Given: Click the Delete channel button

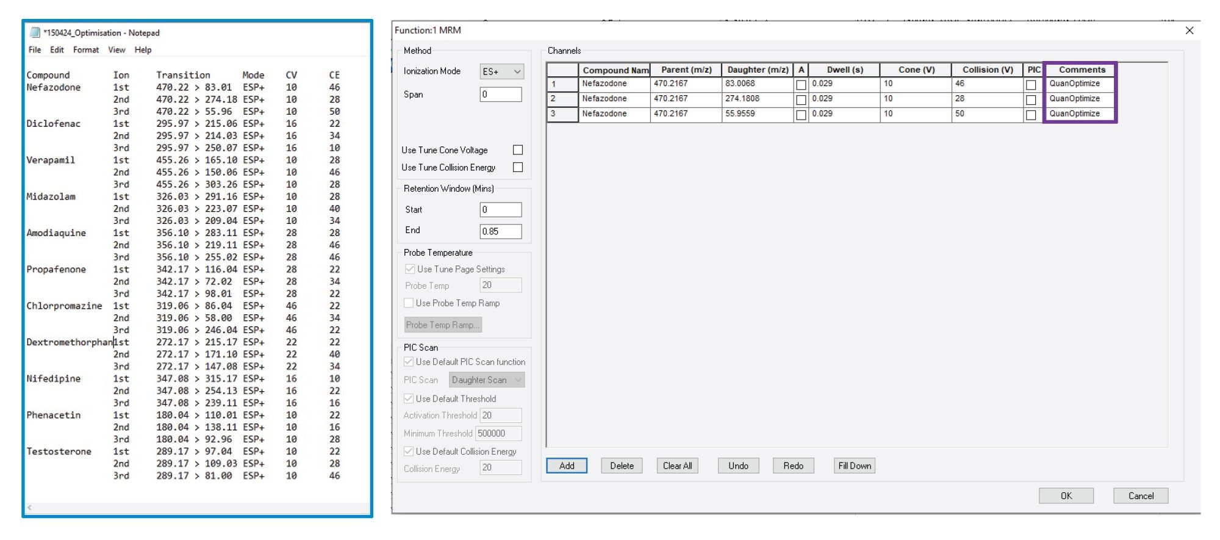Looking at the screenshot, I should point(622,466).
